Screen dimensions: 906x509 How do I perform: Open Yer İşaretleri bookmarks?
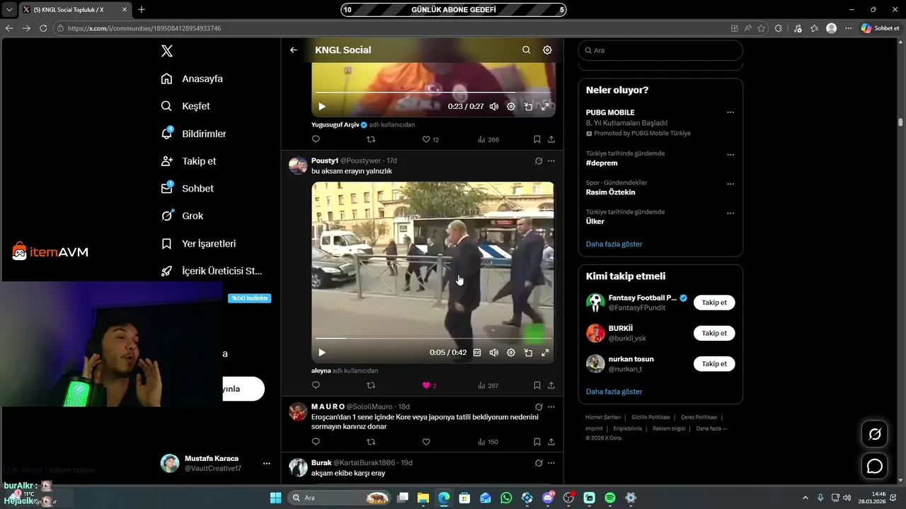[198, 243]
